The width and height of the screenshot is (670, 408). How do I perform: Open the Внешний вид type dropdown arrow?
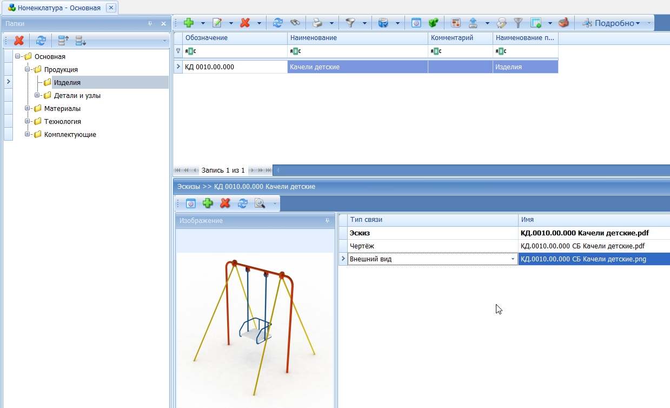tap(513, 259)
